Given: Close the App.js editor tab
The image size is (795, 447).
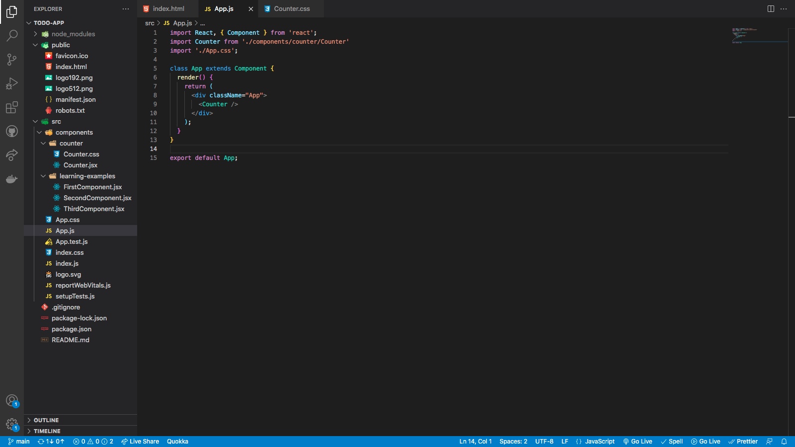Looking at the screenshot, I should pos(251,9).
